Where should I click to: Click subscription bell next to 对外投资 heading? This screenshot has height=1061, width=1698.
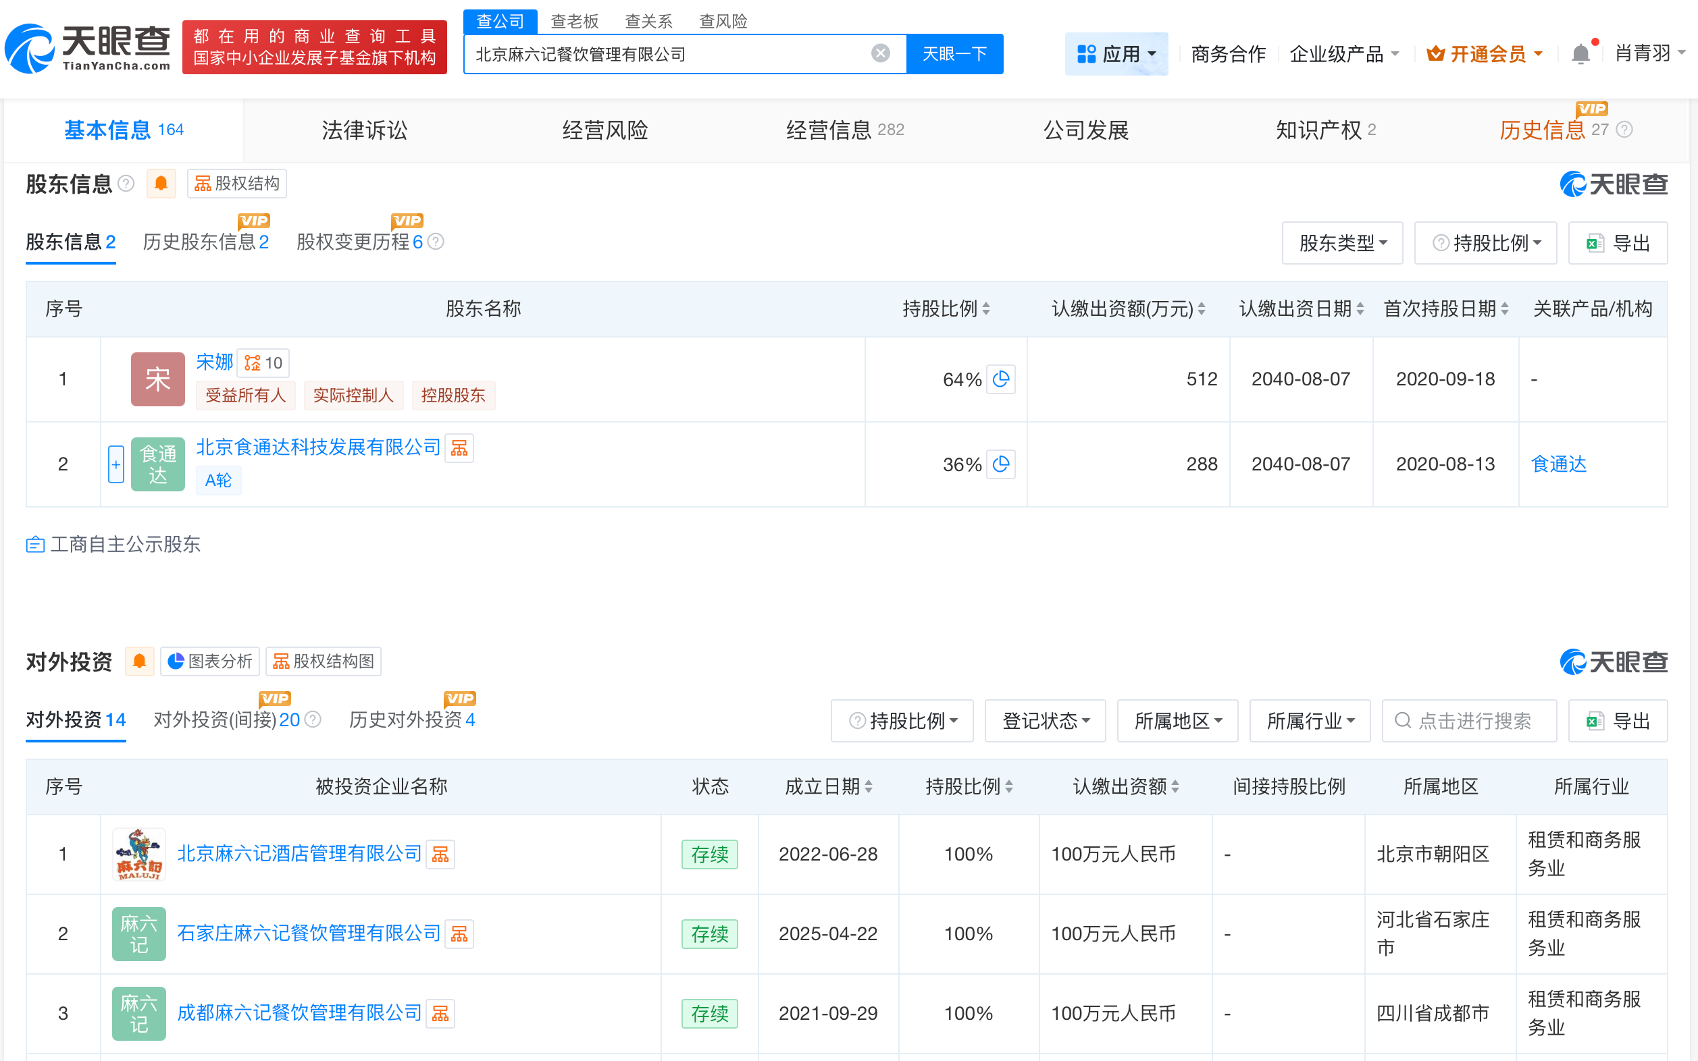coord(139,661)
